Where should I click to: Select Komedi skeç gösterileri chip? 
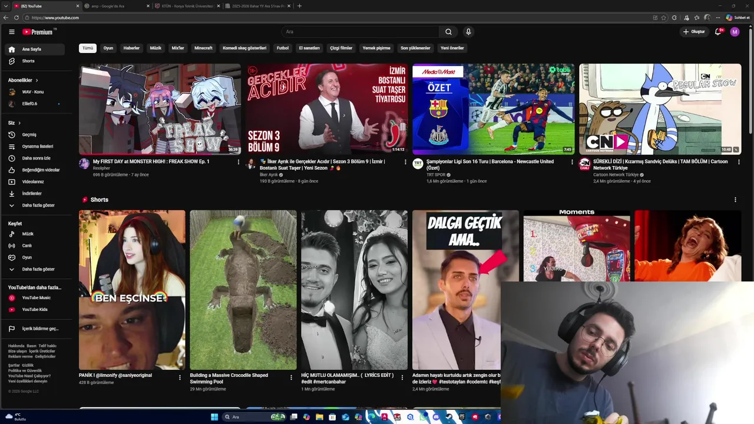(x=244, y=48)
